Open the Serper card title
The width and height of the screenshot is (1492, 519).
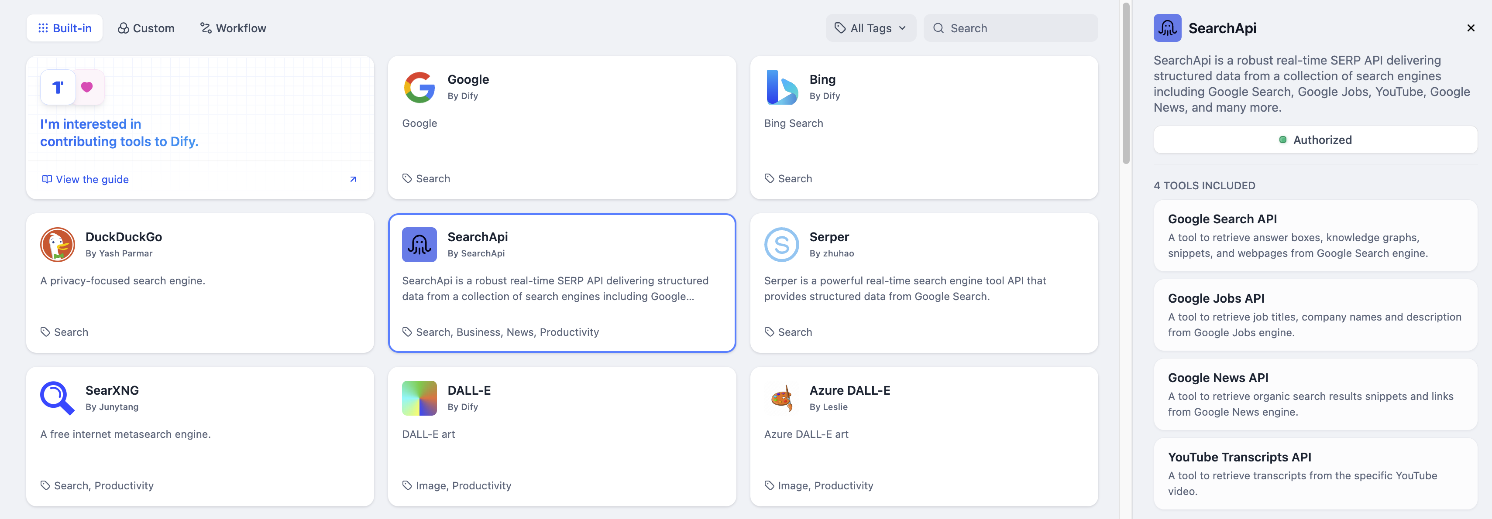coord(829,237)
